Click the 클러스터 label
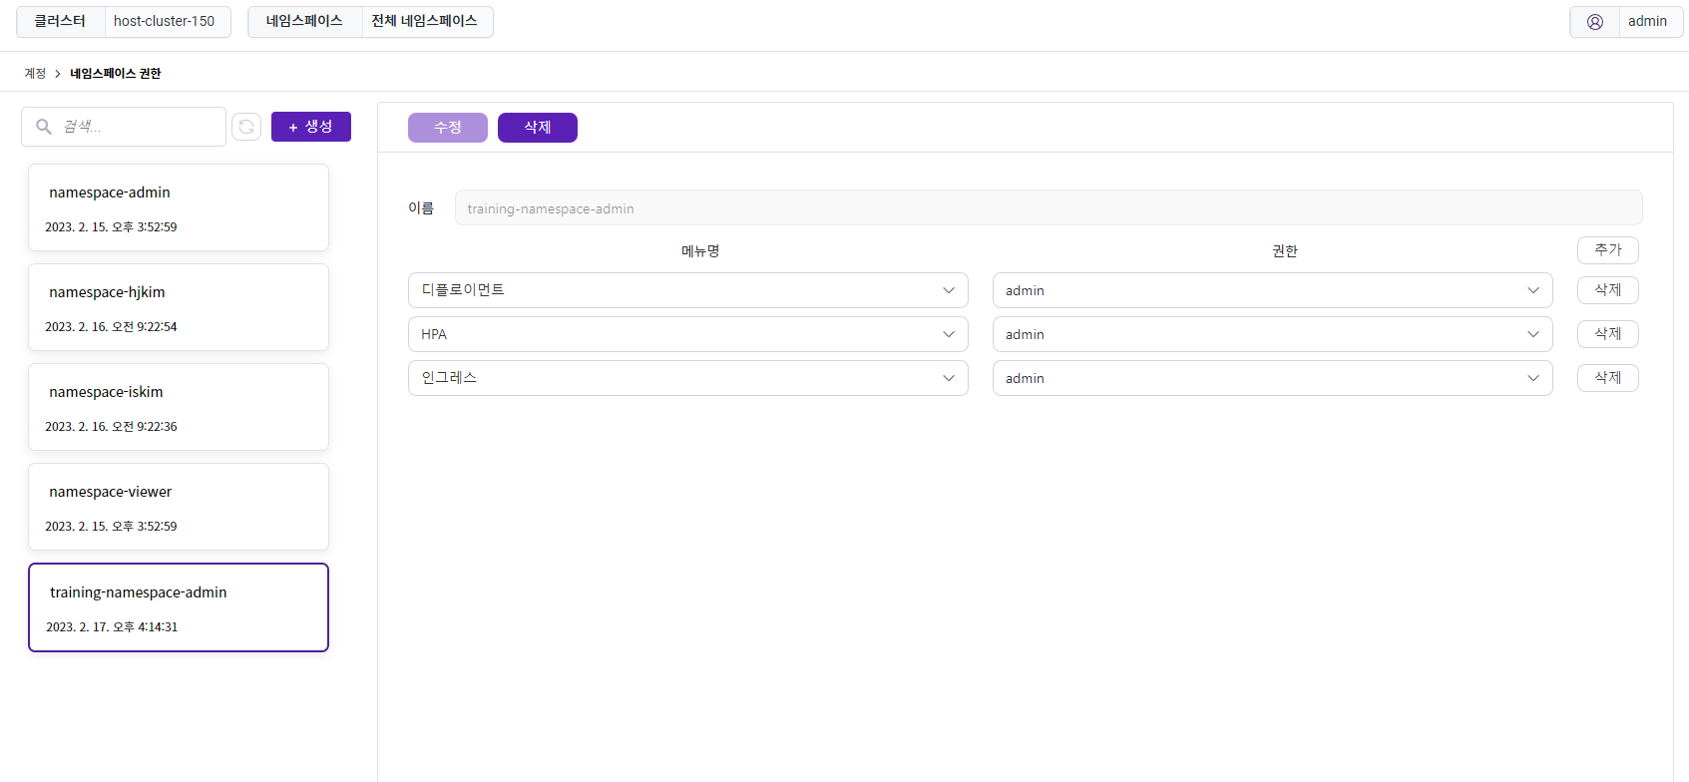 (60, 21)
